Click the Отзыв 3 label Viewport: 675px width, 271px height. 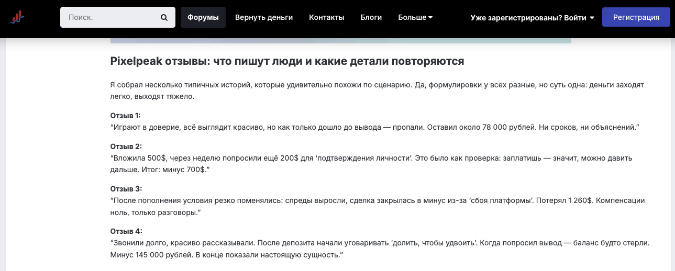[x=126, y=189]
